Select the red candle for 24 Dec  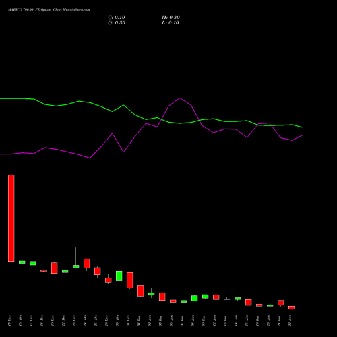click(x=87, y=264)
